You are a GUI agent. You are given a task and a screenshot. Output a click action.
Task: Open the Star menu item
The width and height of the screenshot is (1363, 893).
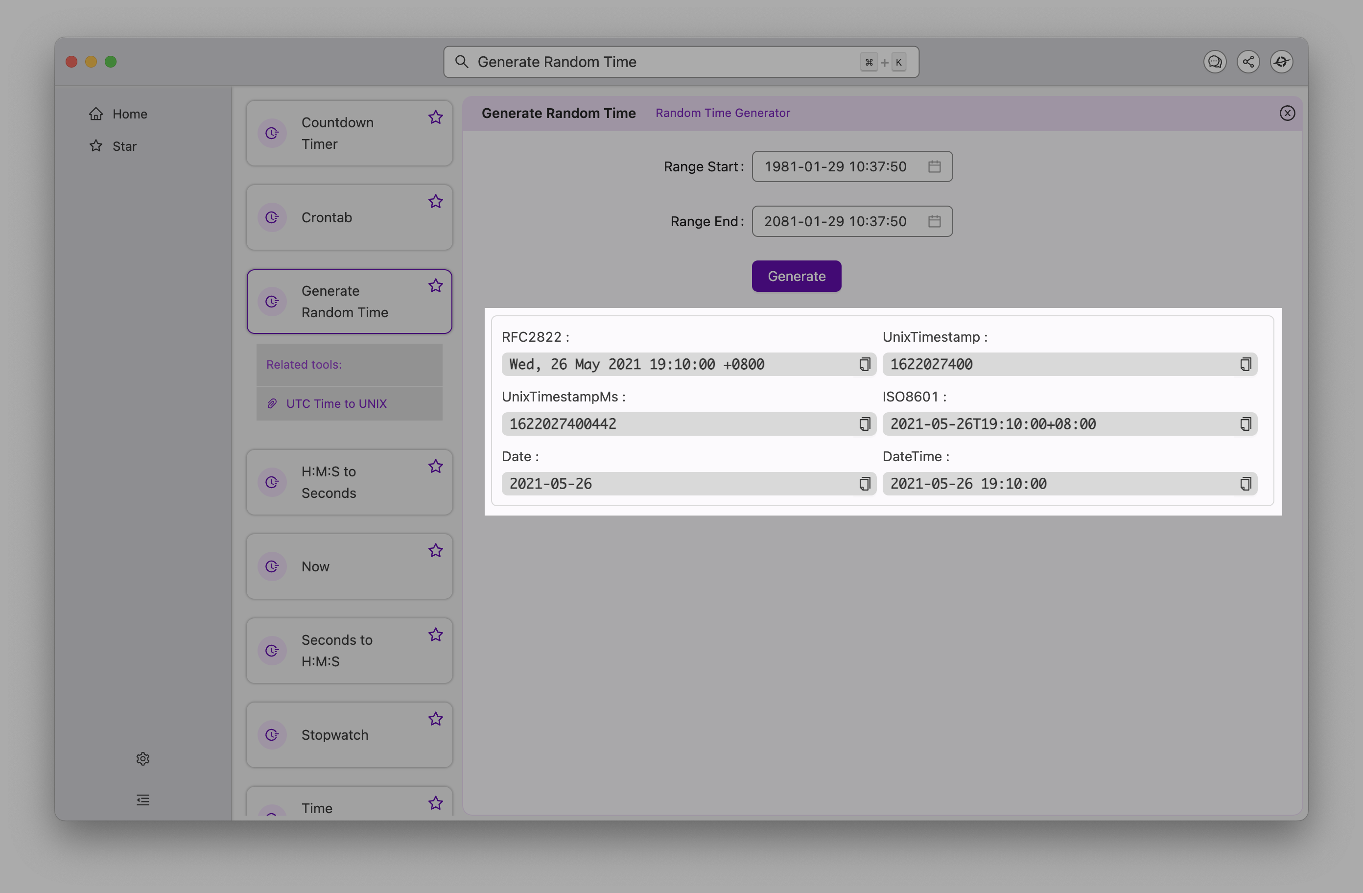click(124, 146)
